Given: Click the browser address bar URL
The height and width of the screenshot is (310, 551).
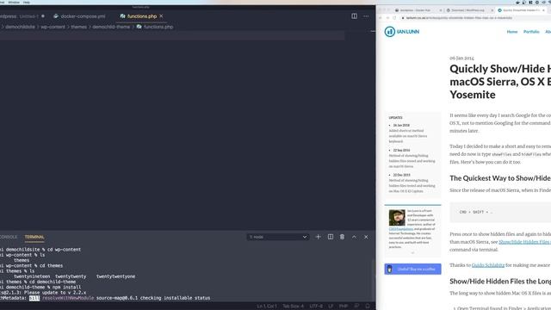Looking at the screenshot, I should coord(459,17).
